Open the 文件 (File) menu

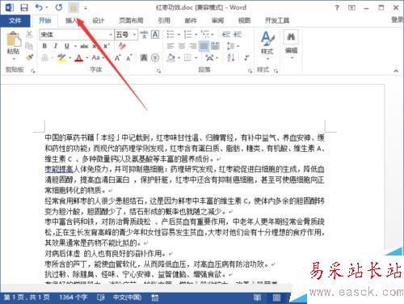pyautogui.click(x=15, y=20)
